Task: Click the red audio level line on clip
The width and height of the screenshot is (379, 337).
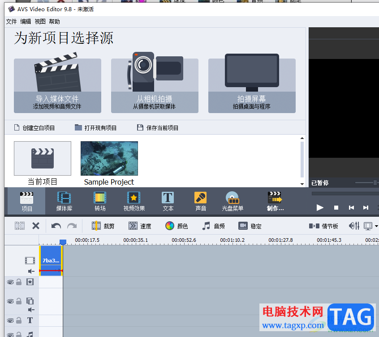Action: (x=51, y=271)
